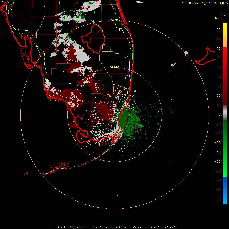Click the yellow top segment of color bar
The width and height of the screenshot is (229, 229).
click(x=225, y=35)
